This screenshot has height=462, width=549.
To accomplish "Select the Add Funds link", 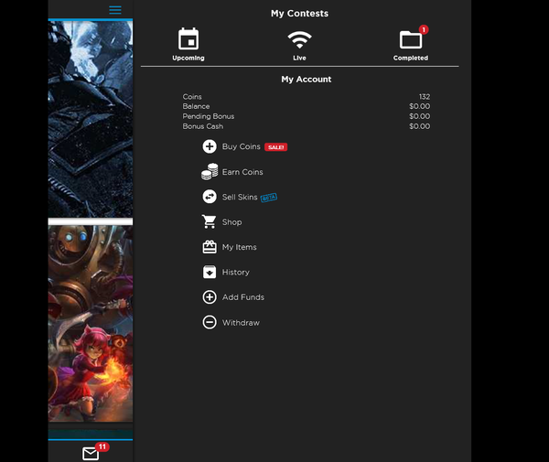I will [x=243, y=297].
